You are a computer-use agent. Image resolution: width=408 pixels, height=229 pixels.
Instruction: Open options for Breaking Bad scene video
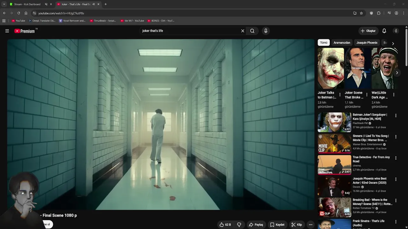click(x=396, y=201)
